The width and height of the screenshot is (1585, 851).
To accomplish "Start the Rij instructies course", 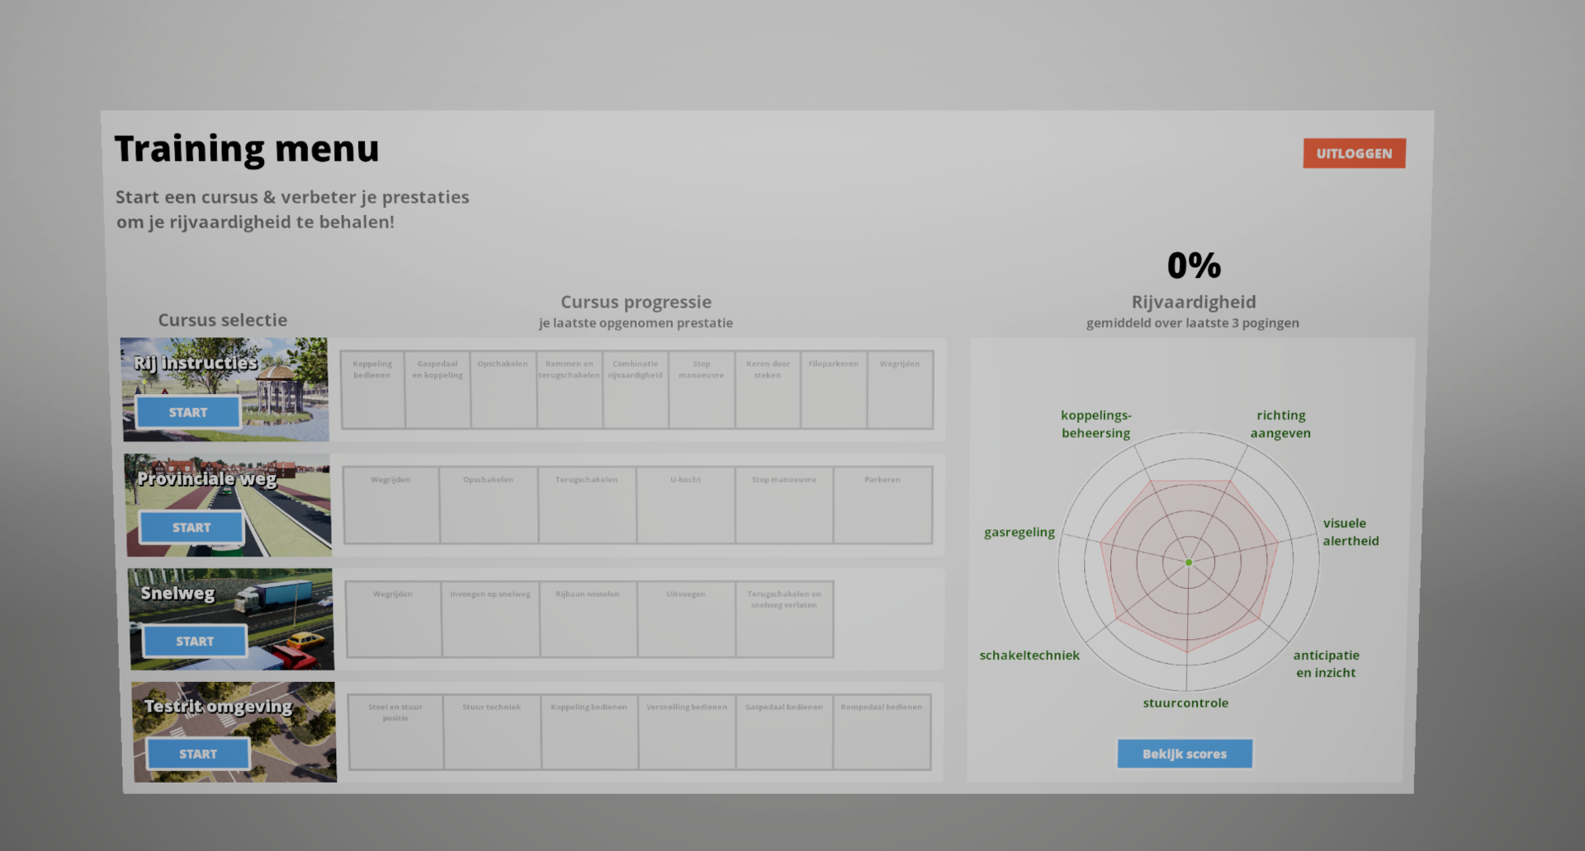I will coord(188,412).
